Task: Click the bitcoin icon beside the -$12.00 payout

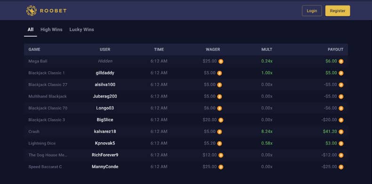Action: (341, 155)
